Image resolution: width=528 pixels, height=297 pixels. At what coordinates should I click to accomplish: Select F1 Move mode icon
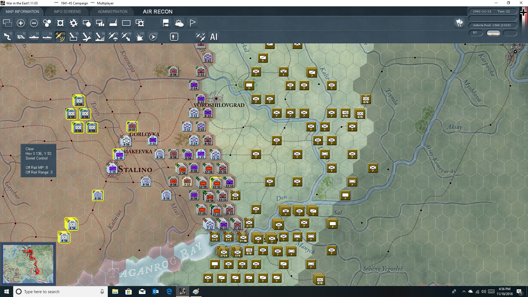click(x=8, y=37)
